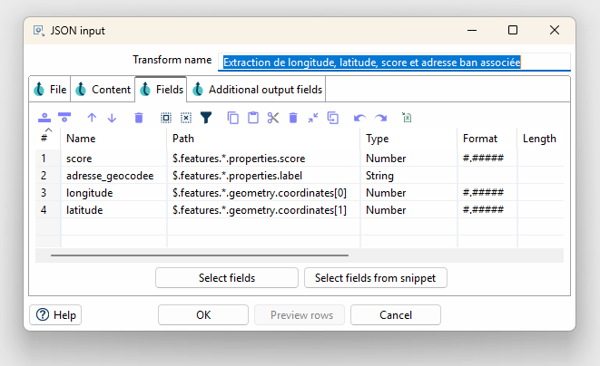Viewport: 600px width, 366px height.
Task: Click the OK button
Action: [x=203, y=314]
